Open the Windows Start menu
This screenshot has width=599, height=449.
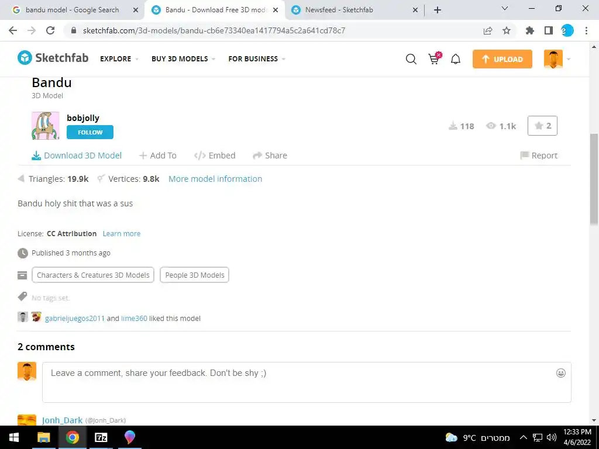coord(14,437)
